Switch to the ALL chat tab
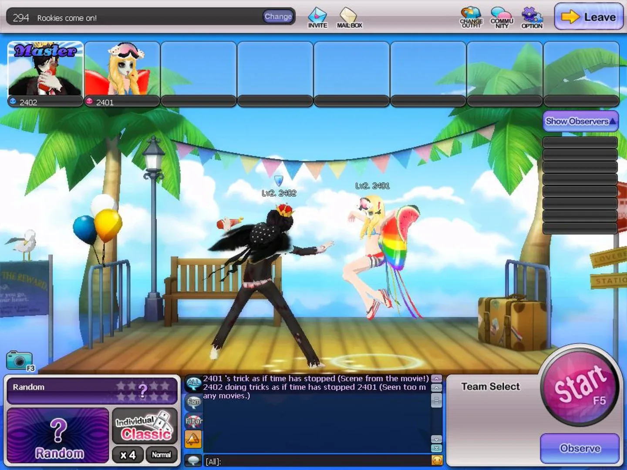This screenshot has width=627, height=470. tap(193, 383)
